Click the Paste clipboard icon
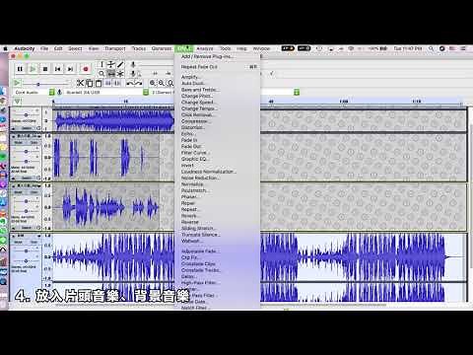The width and height of the screenshot is (473, 355). tap(99, 83)
